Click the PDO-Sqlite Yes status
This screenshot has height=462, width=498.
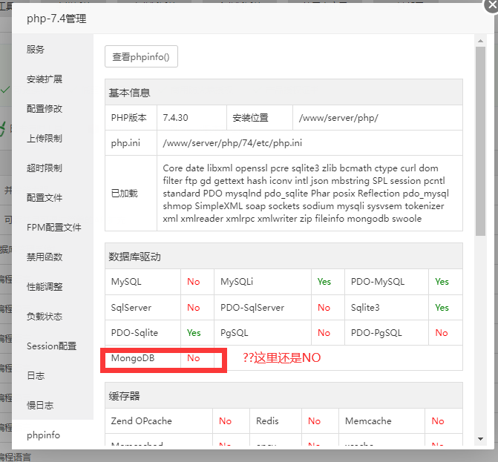(x=194, y=332)
